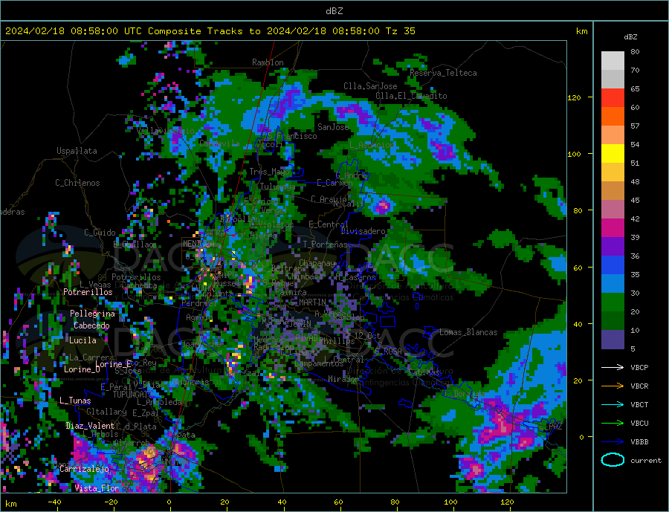This screenshot has width=669, height=512.
Task: Select the magenta 39–42 dBZ legend swatch
Action: click(613, 228)
